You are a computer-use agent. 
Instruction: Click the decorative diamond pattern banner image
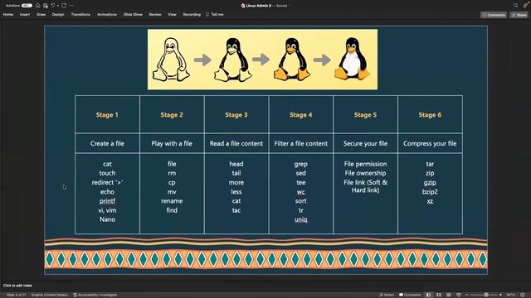click(265, 259)
